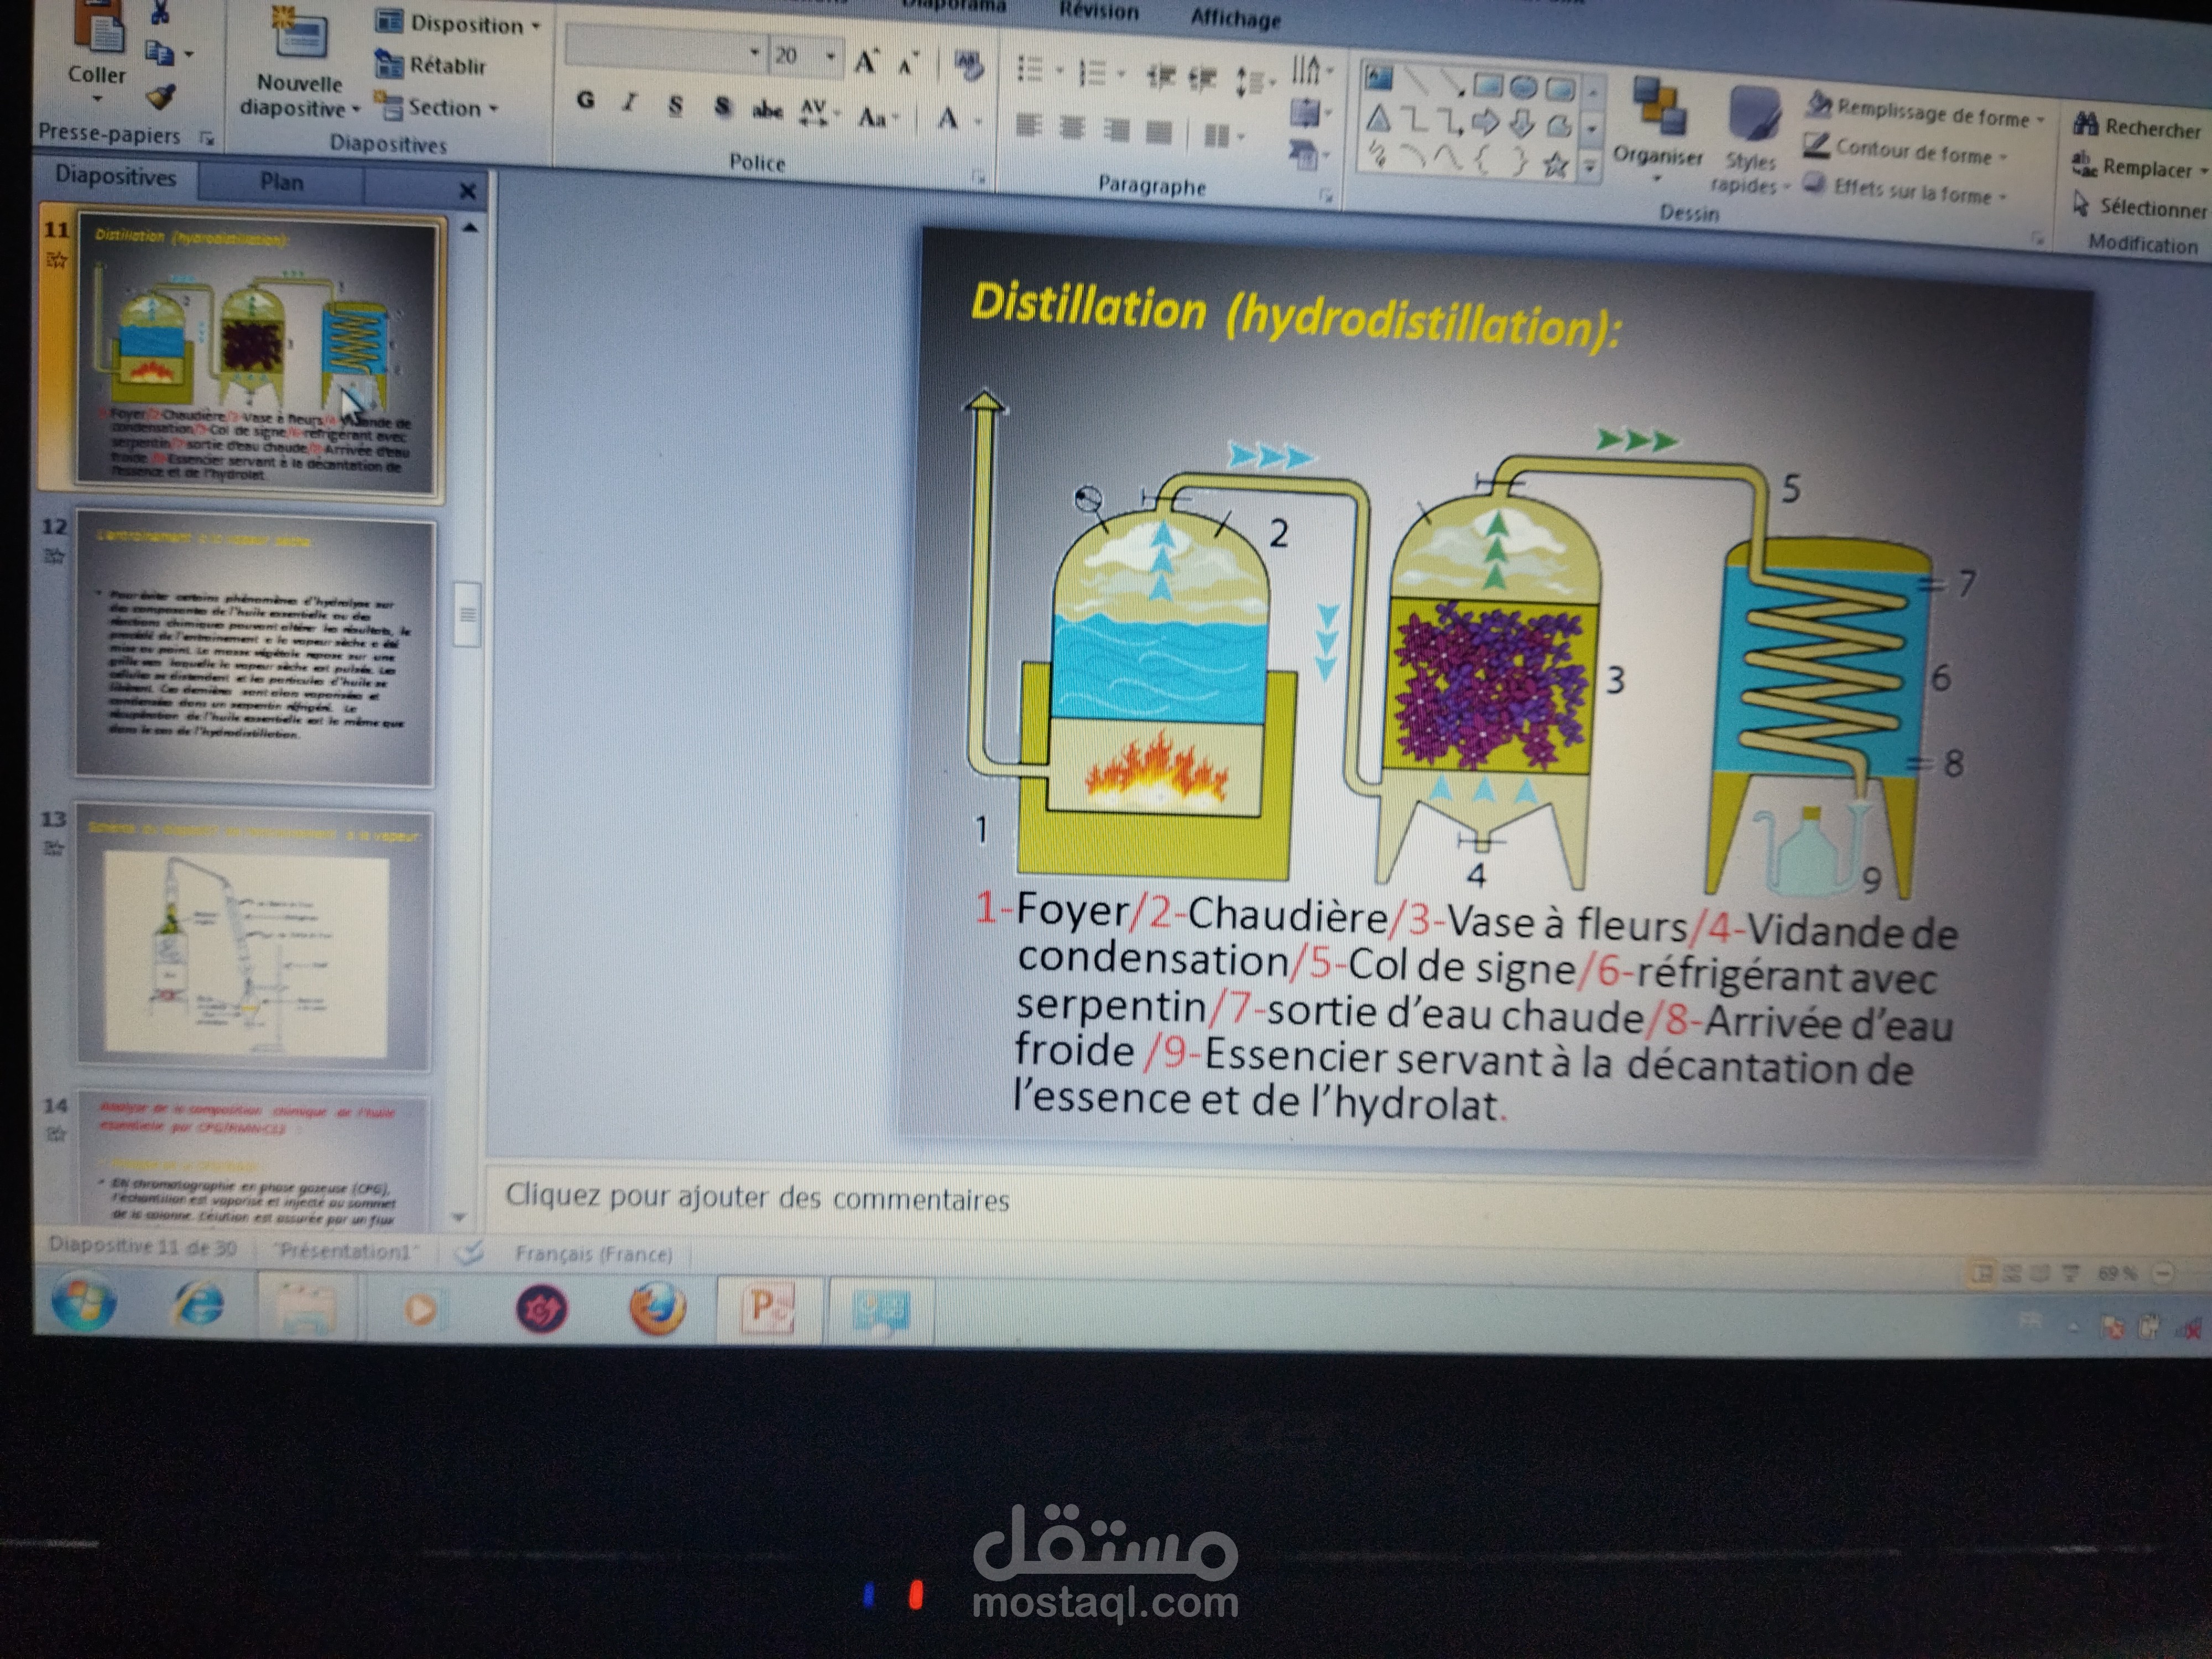
Task: Click the Sélectionner button
Action: click(2140, 207)
